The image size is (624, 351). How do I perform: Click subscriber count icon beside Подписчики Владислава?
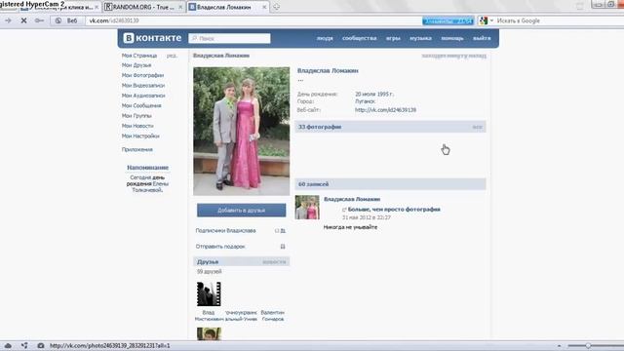point(280,231)
